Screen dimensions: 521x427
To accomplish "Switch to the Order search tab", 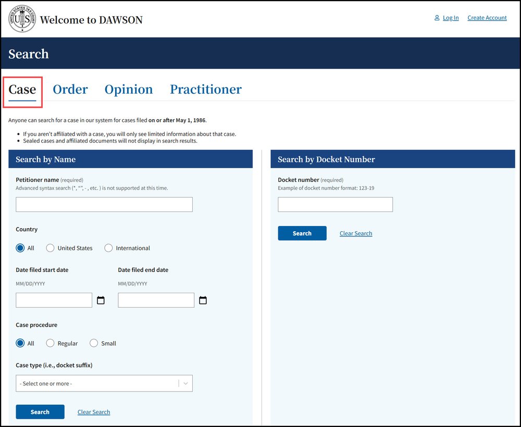I will [70, 89].
